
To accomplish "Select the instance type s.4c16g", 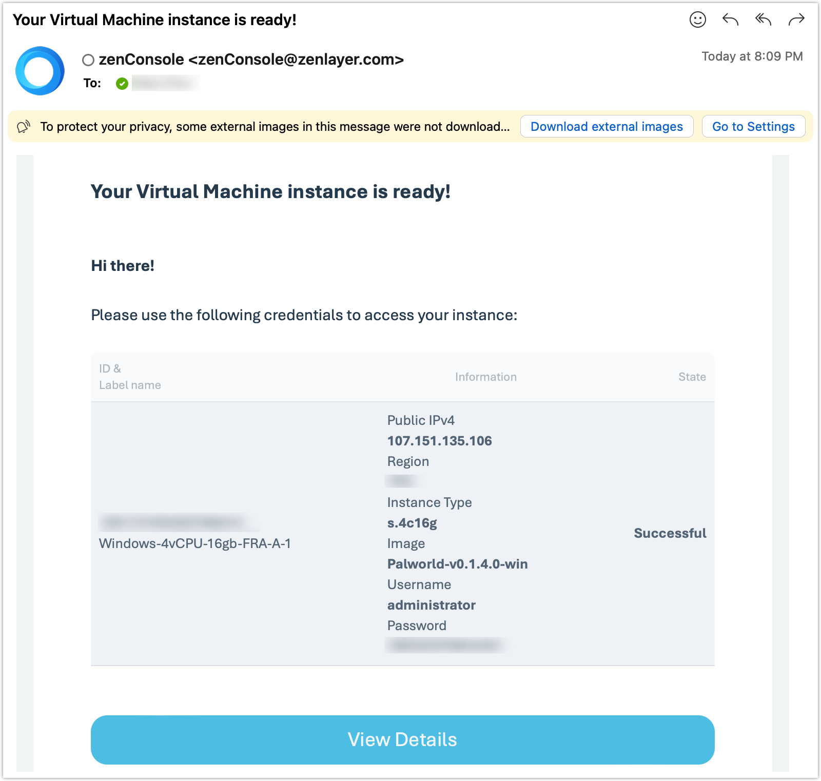I will [x=412, y=523].
